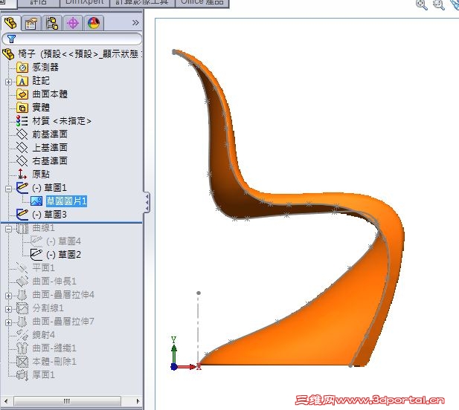This screenshot has height=410, width=459.
Task: Select the 前基準面 plane
Action: pyautogui.click(x=50, y=134)
